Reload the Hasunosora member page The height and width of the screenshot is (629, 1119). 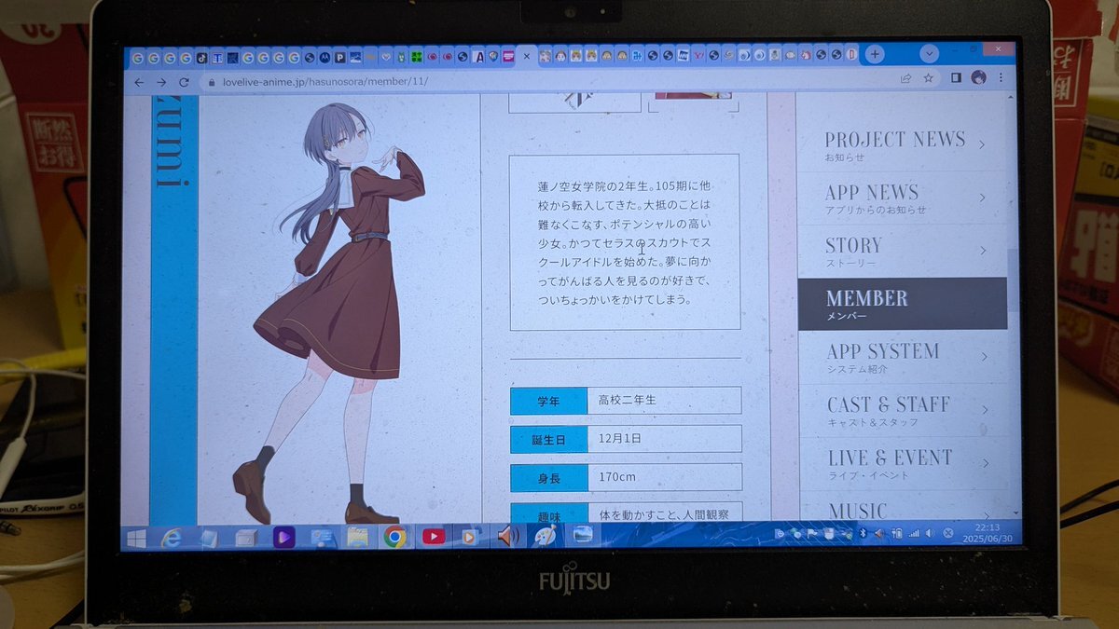pyautogui.click(x=183, y=81)
